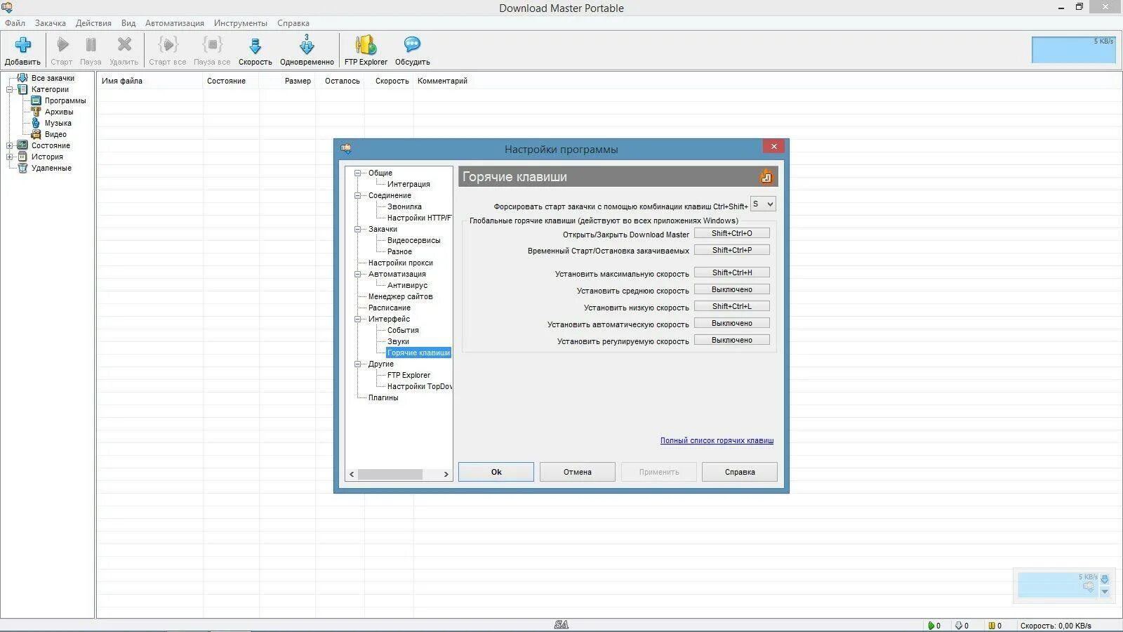Click the Старт play icon in toolbar
The image size is (1123, 632).
[x=62, y=45]
